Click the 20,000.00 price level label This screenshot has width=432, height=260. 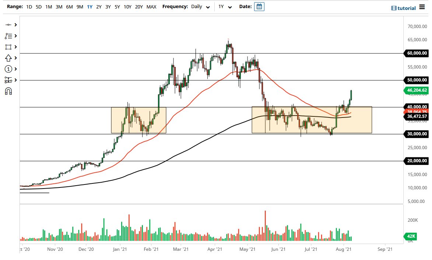pyautogui.click(x=416, y=161)
